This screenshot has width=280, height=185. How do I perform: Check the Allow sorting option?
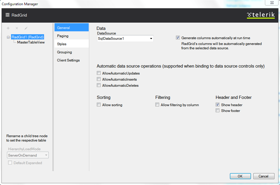point(99,105)
